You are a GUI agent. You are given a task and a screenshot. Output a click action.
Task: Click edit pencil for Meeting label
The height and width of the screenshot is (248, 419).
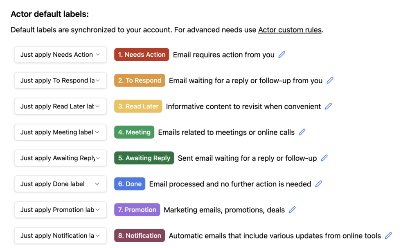pos(302,132)
